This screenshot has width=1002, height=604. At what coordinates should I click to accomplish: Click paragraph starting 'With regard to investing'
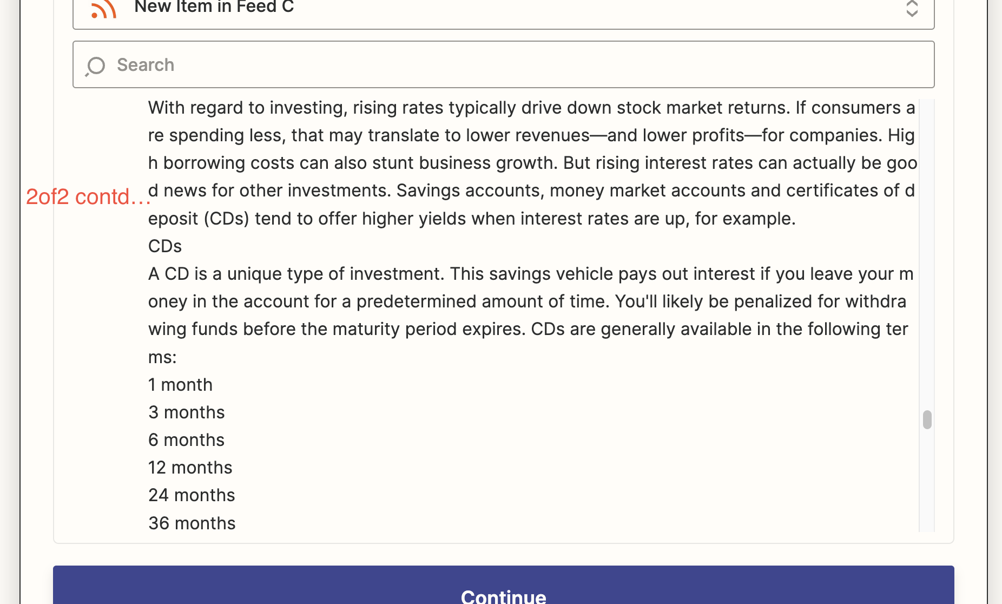coord(532,163)
